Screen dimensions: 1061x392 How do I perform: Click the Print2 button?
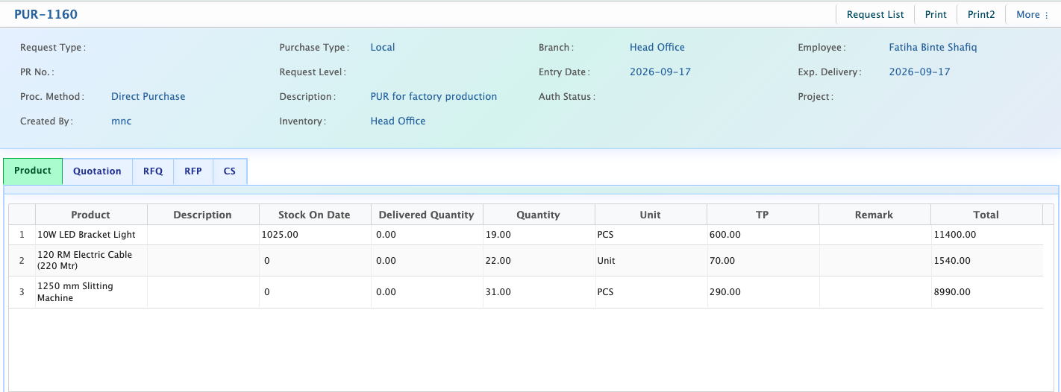point(981,14)
